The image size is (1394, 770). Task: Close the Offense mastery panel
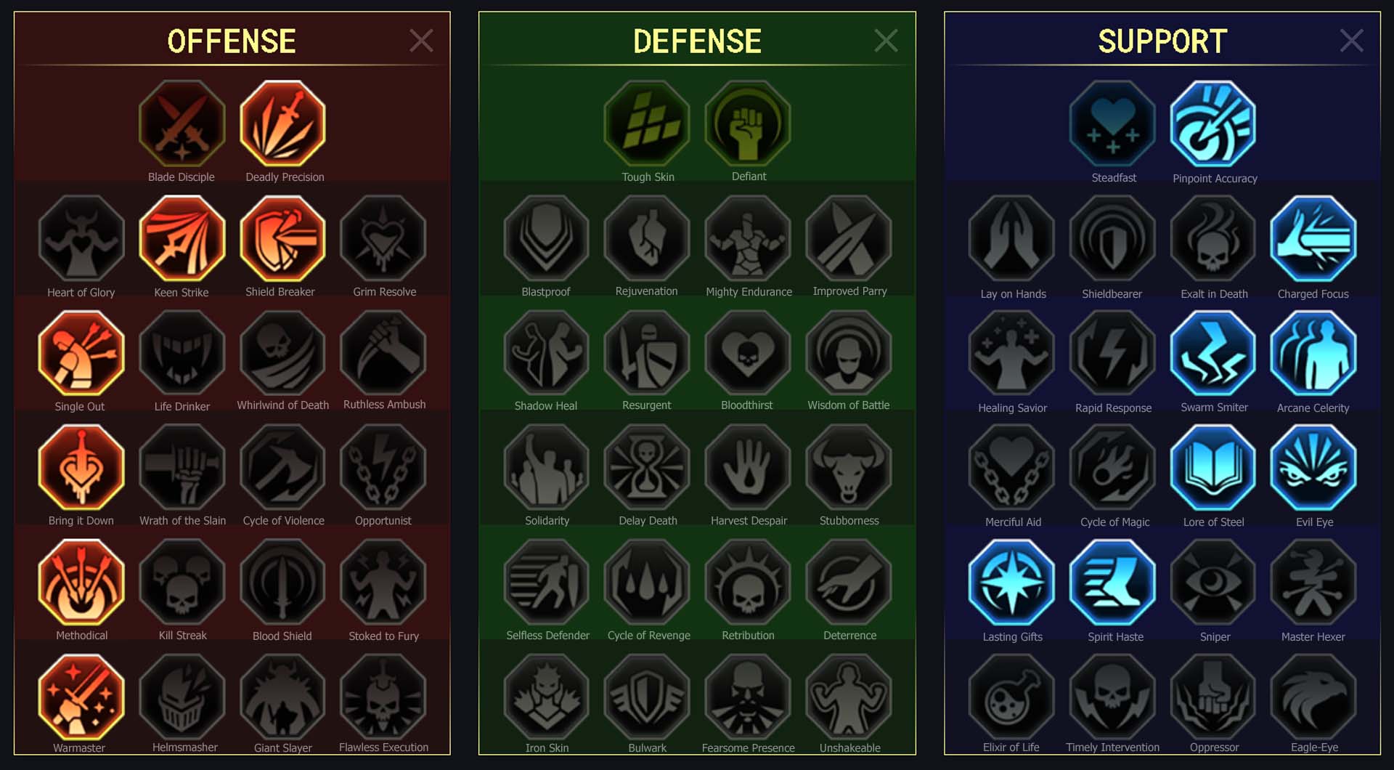[421, 41]
